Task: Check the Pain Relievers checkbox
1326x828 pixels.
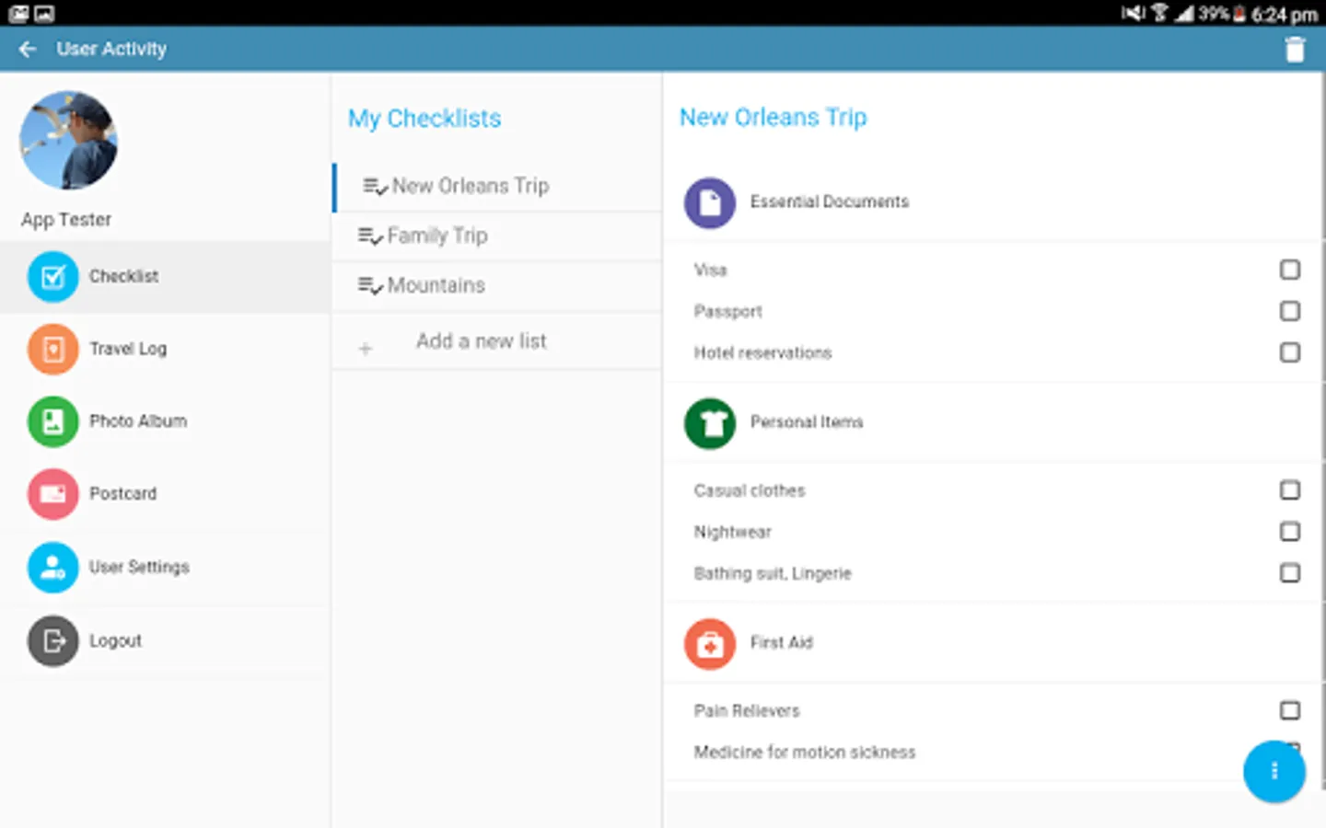Action: [1290, 710]
